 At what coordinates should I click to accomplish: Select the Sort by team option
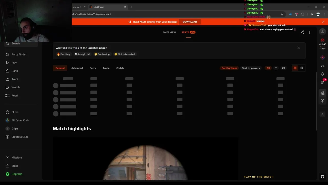tap(229, 68)
